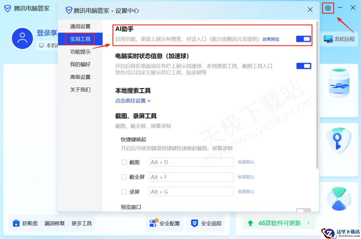Enable the 截图 hotkey checkbox
The width and height of the screenshot is (361, 239).
pyautogui.click(x=124, y=162)
